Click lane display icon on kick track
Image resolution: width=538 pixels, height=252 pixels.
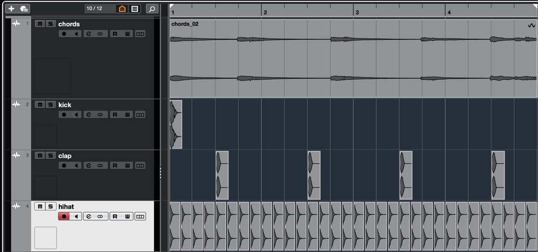click(140, 115)
